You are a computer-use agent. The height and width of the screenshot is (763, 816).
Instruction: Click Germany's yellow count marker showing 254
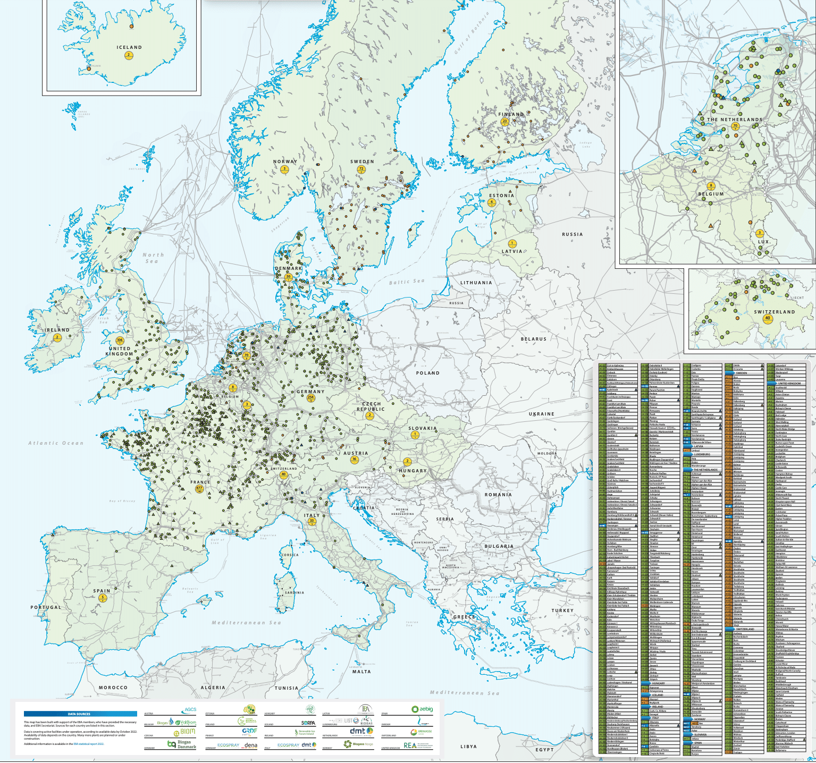[311, 398]
